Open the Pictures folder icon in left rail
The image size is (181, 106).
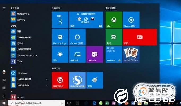4,80
